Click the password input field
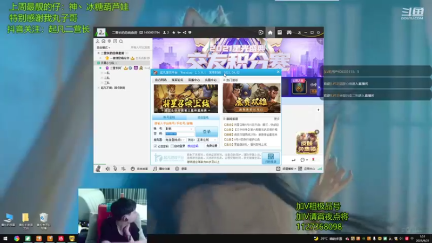 [179, 134]
